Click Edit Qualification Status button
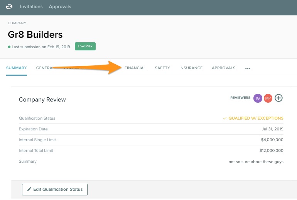 click(55, 189)
